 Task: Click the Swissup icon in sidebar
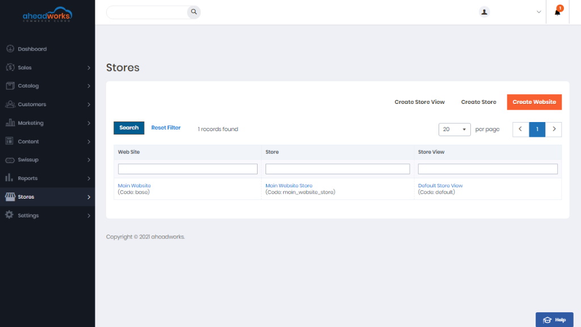point(10,160)
